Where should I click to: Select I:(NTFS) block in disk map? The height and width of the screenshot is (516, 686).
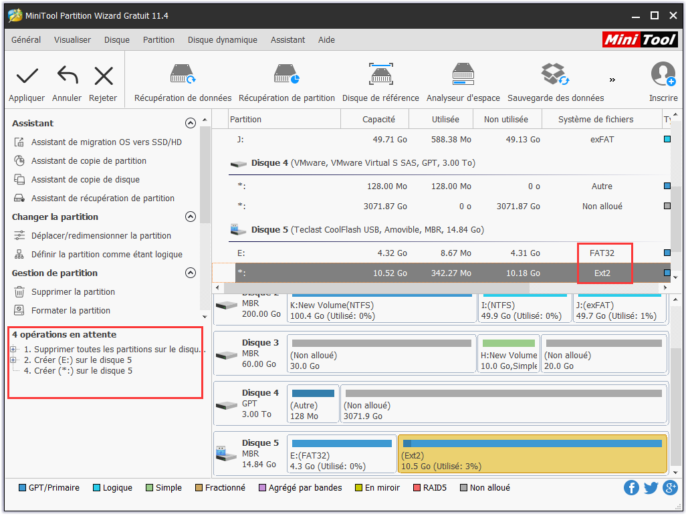click(525, 308)
